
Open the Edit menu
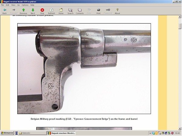(x=7, y=5)
